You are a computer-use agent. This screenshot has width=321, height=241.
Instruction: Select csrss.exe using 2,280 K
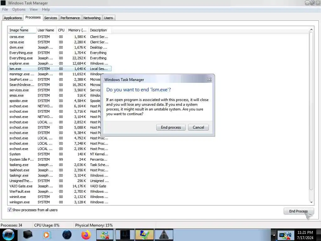coord(60,42)
